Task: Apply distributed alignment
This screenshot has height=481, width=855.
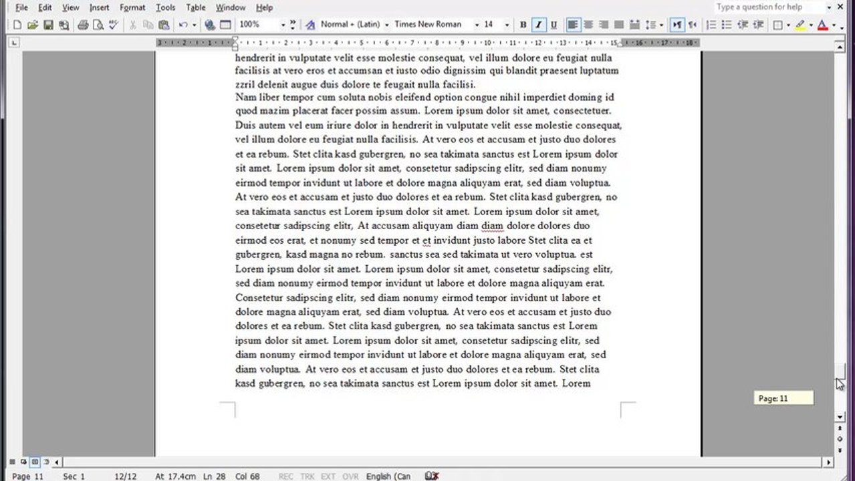Action: click(634, 25)
